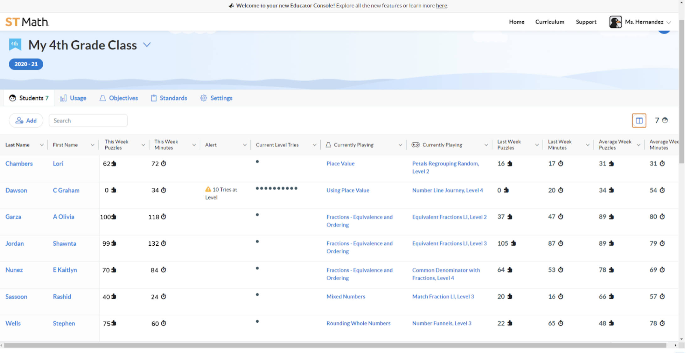The height and width of the screenshot is (353, 689).
Task: Click Lori's This Week Minutes clock icon
Action: click(163, 164)
